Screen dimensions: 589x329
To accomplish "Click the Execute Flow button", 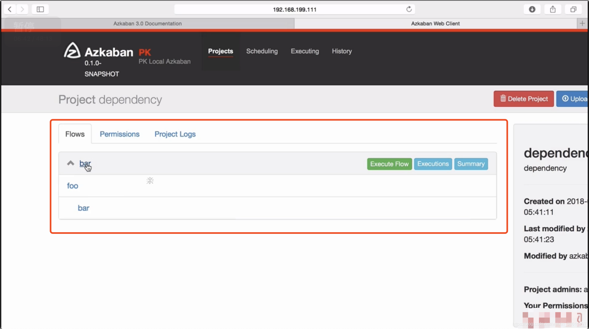I will coord(389,163).
